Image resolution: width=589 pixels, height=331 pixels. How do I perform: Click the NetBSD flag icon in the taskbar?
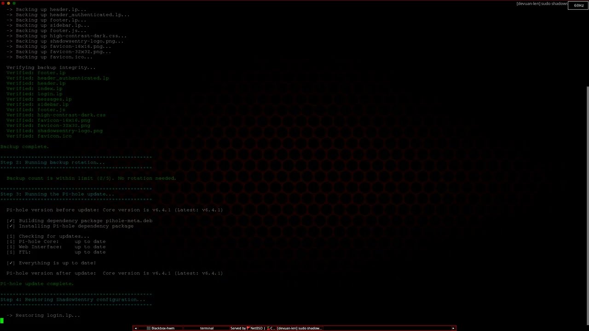point(248,328)
